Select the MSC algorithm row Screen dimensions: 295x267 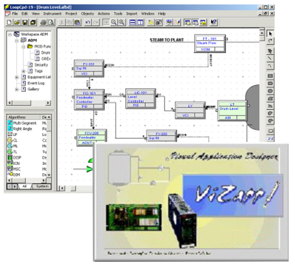pos(27,169)
